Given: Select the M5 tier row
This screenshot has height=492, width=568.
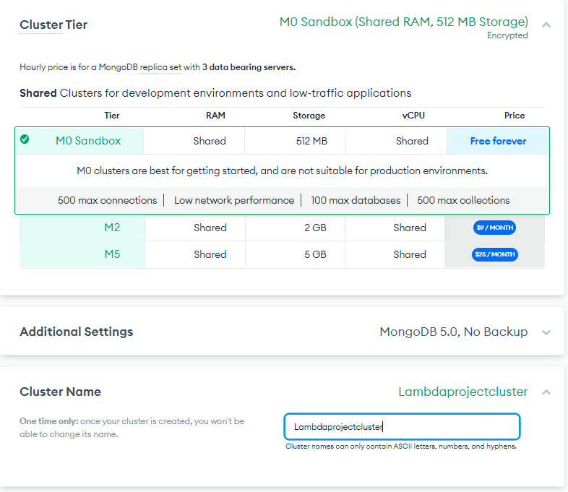Looking at the screenshot, I should 282,254.
